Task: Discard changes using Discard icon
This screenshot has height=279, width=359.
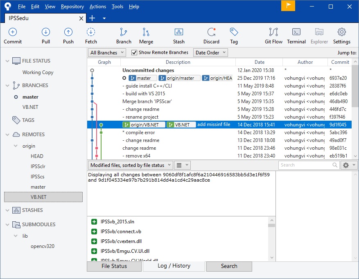Action: 211,32
